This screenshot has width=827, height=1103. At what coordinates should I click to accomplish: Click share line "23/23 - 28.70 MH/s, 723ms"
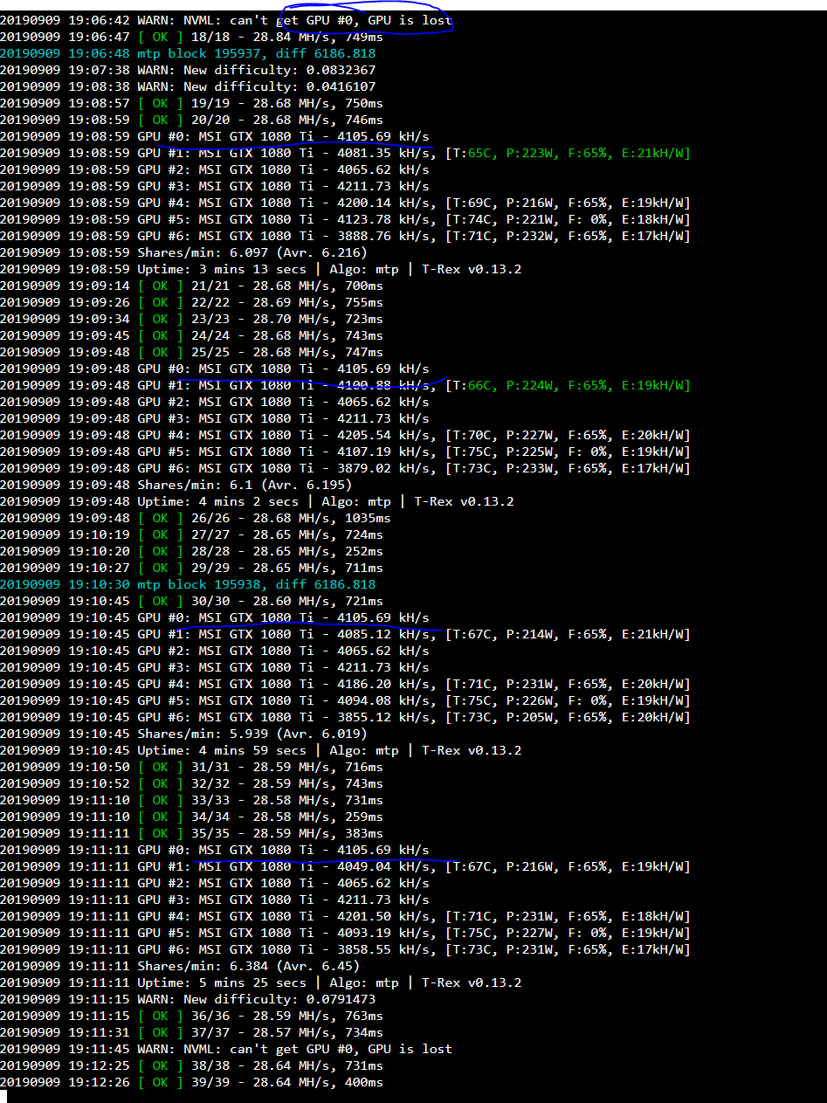coord(191,319)
